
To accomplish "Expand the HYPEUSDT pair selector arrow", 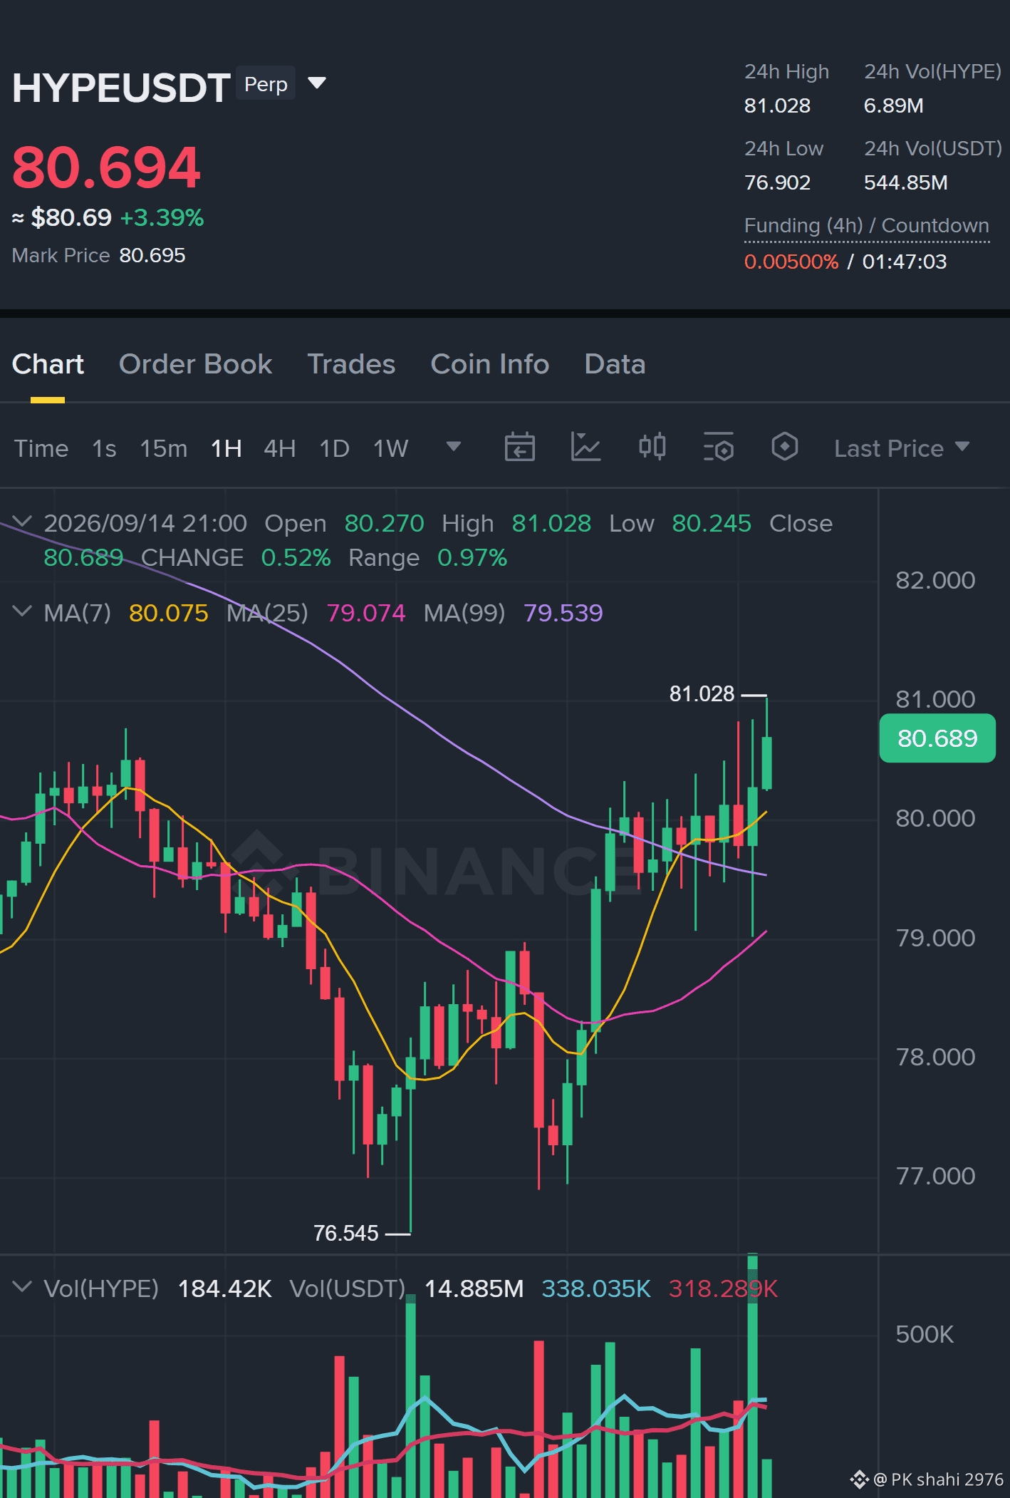I will click(x=317, y=83).
